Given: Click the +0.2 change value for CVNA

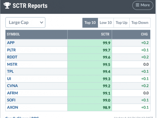Looking at the screenshot, I should (145, 86).
